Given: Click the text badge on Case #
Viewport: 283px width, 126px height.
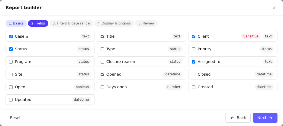Looking at the screenshot, I should (86, 36).
